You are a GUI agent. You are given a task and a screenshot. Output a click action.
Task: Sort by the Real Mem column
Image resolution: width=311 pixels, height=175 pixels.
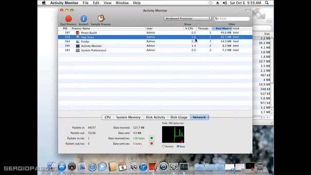222,29
